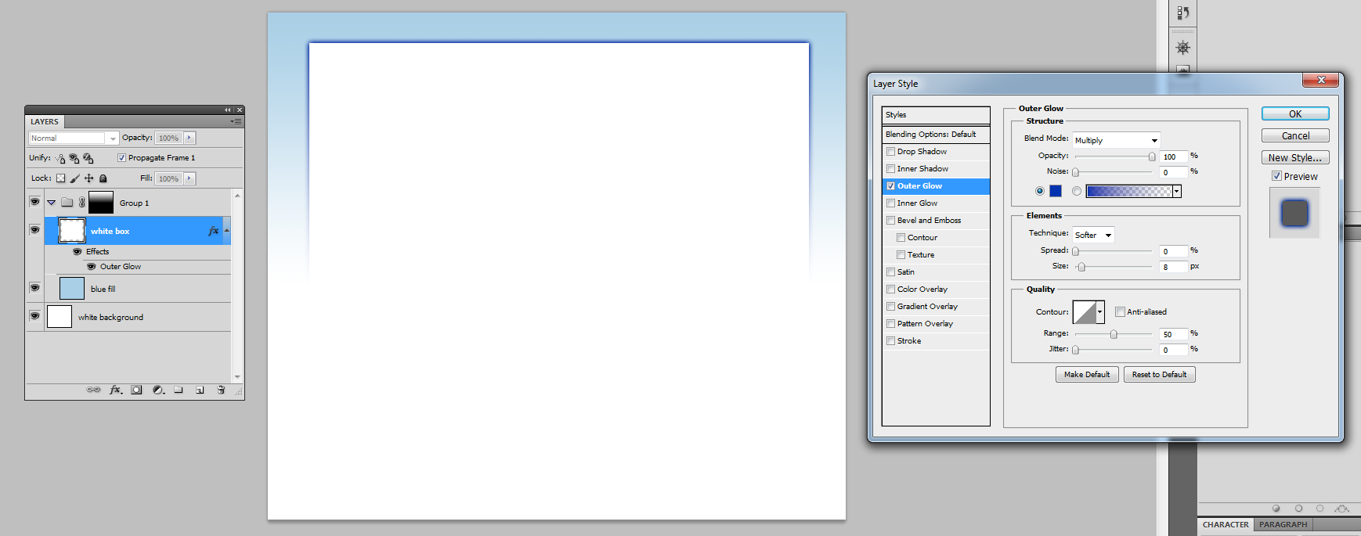This screenshot has width=1361, height=536.
Task: Create a new layer from the panel footer
Action: click(200, 390)
